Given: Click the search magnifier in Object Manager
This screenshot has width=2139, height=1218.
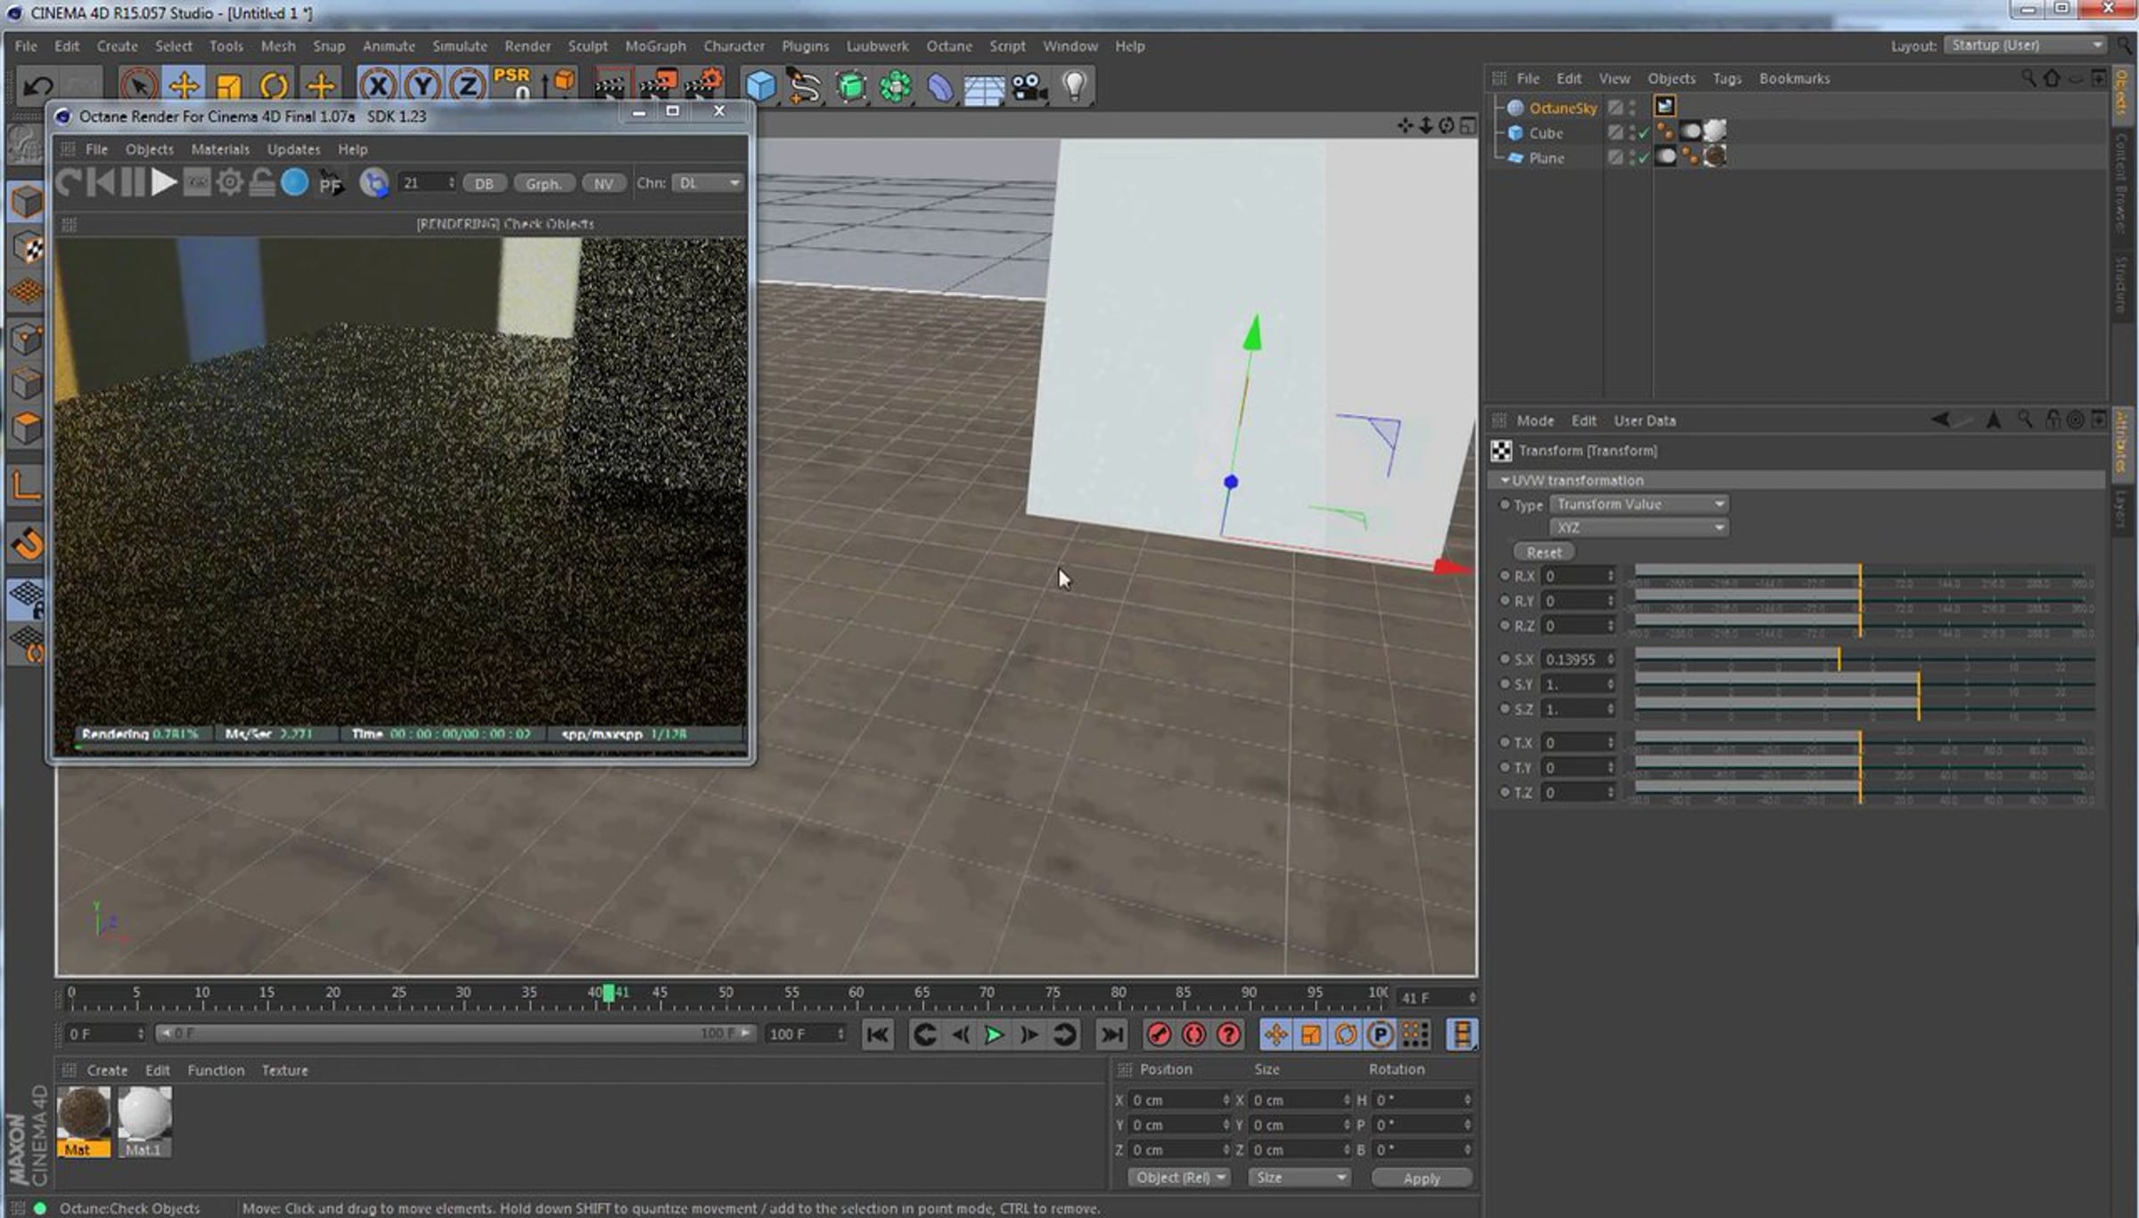Looking at the screenshot, I should pyautogui.click(x=2028, y=78).
